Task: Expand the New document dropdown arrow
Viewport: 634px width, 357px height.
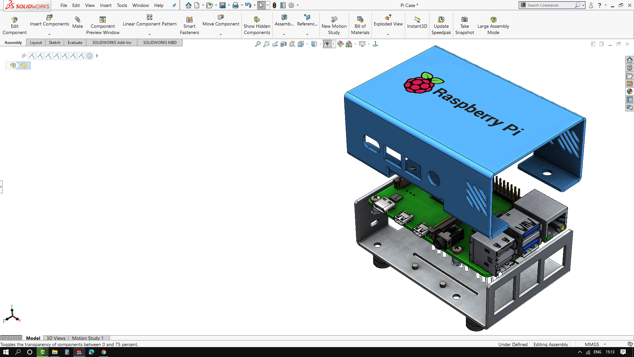Action: pyautogui.click(x=203, y=5)
